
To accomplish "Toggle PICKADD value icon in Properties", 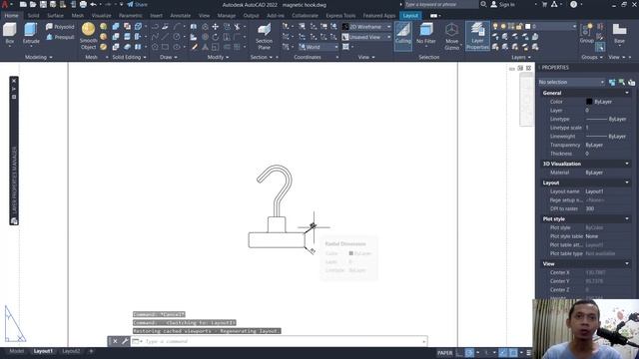I will click(x=612, y=82).
